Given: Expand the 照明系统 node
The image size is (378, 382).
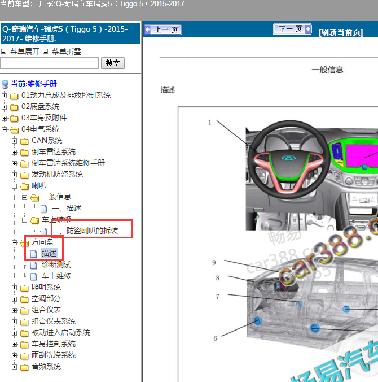Looking at the screenshot, I should [x=14, y=288].
